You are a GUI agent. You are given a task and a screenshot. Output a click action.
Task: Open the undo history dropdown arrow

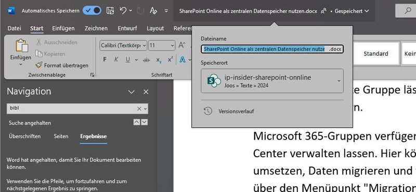coord(131,10)
